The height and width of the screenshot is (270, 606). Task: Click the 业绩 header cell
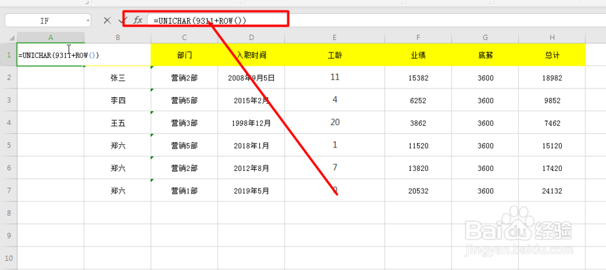tap(418, 55)
